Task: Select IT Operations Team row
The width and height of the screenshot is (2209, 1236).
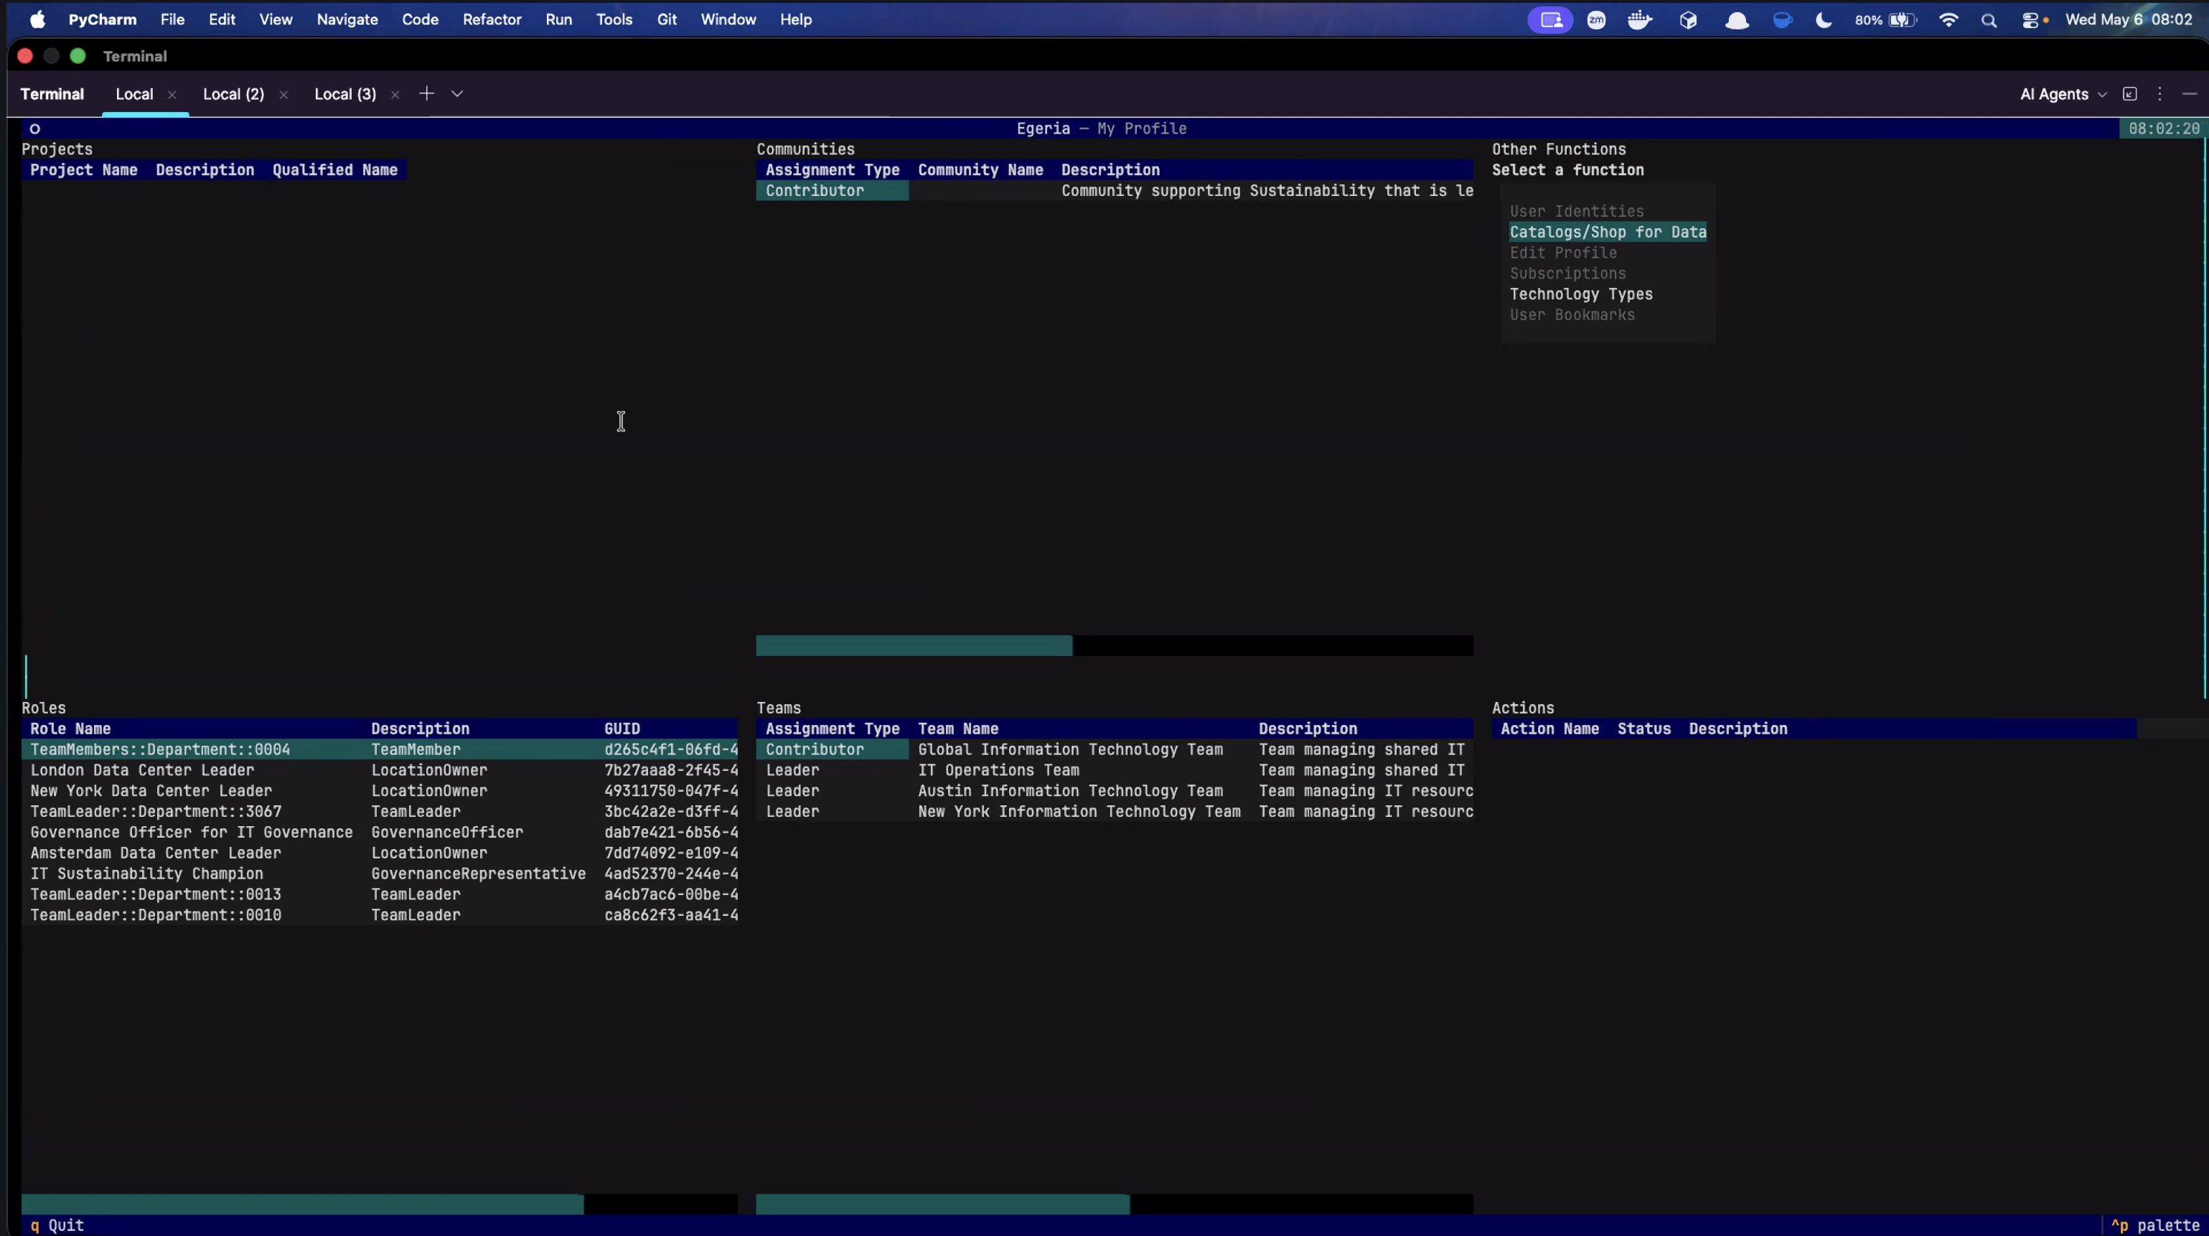Action: point(1115,770)
